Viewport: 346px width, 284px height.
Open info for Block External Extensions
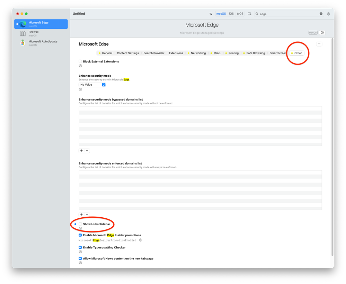pos(80,66)
